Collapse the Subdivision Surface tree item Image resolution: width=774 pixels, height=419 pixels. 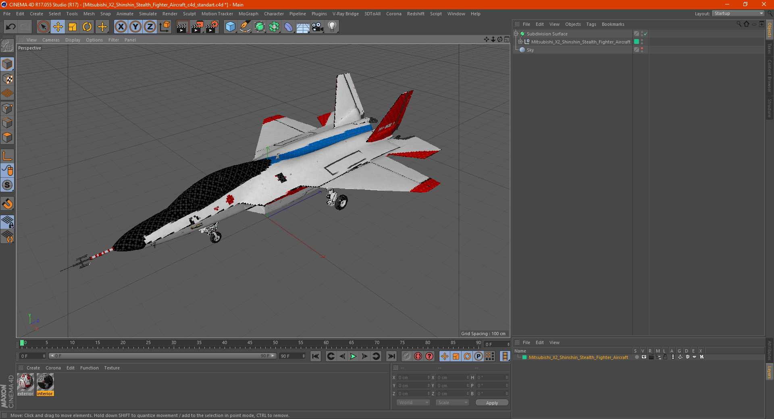[x=516, y=34]
